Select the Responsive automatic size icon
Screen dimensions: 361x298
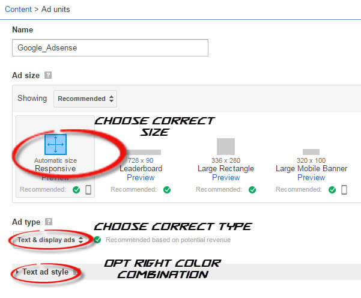tap(55, 144)
